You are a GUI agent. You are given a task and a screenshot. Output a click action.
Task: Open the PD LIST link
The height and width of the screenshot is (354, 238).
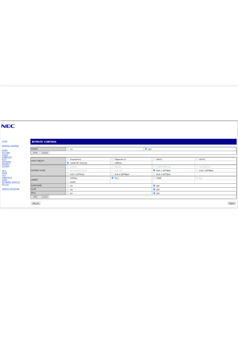tap(5, 185)
